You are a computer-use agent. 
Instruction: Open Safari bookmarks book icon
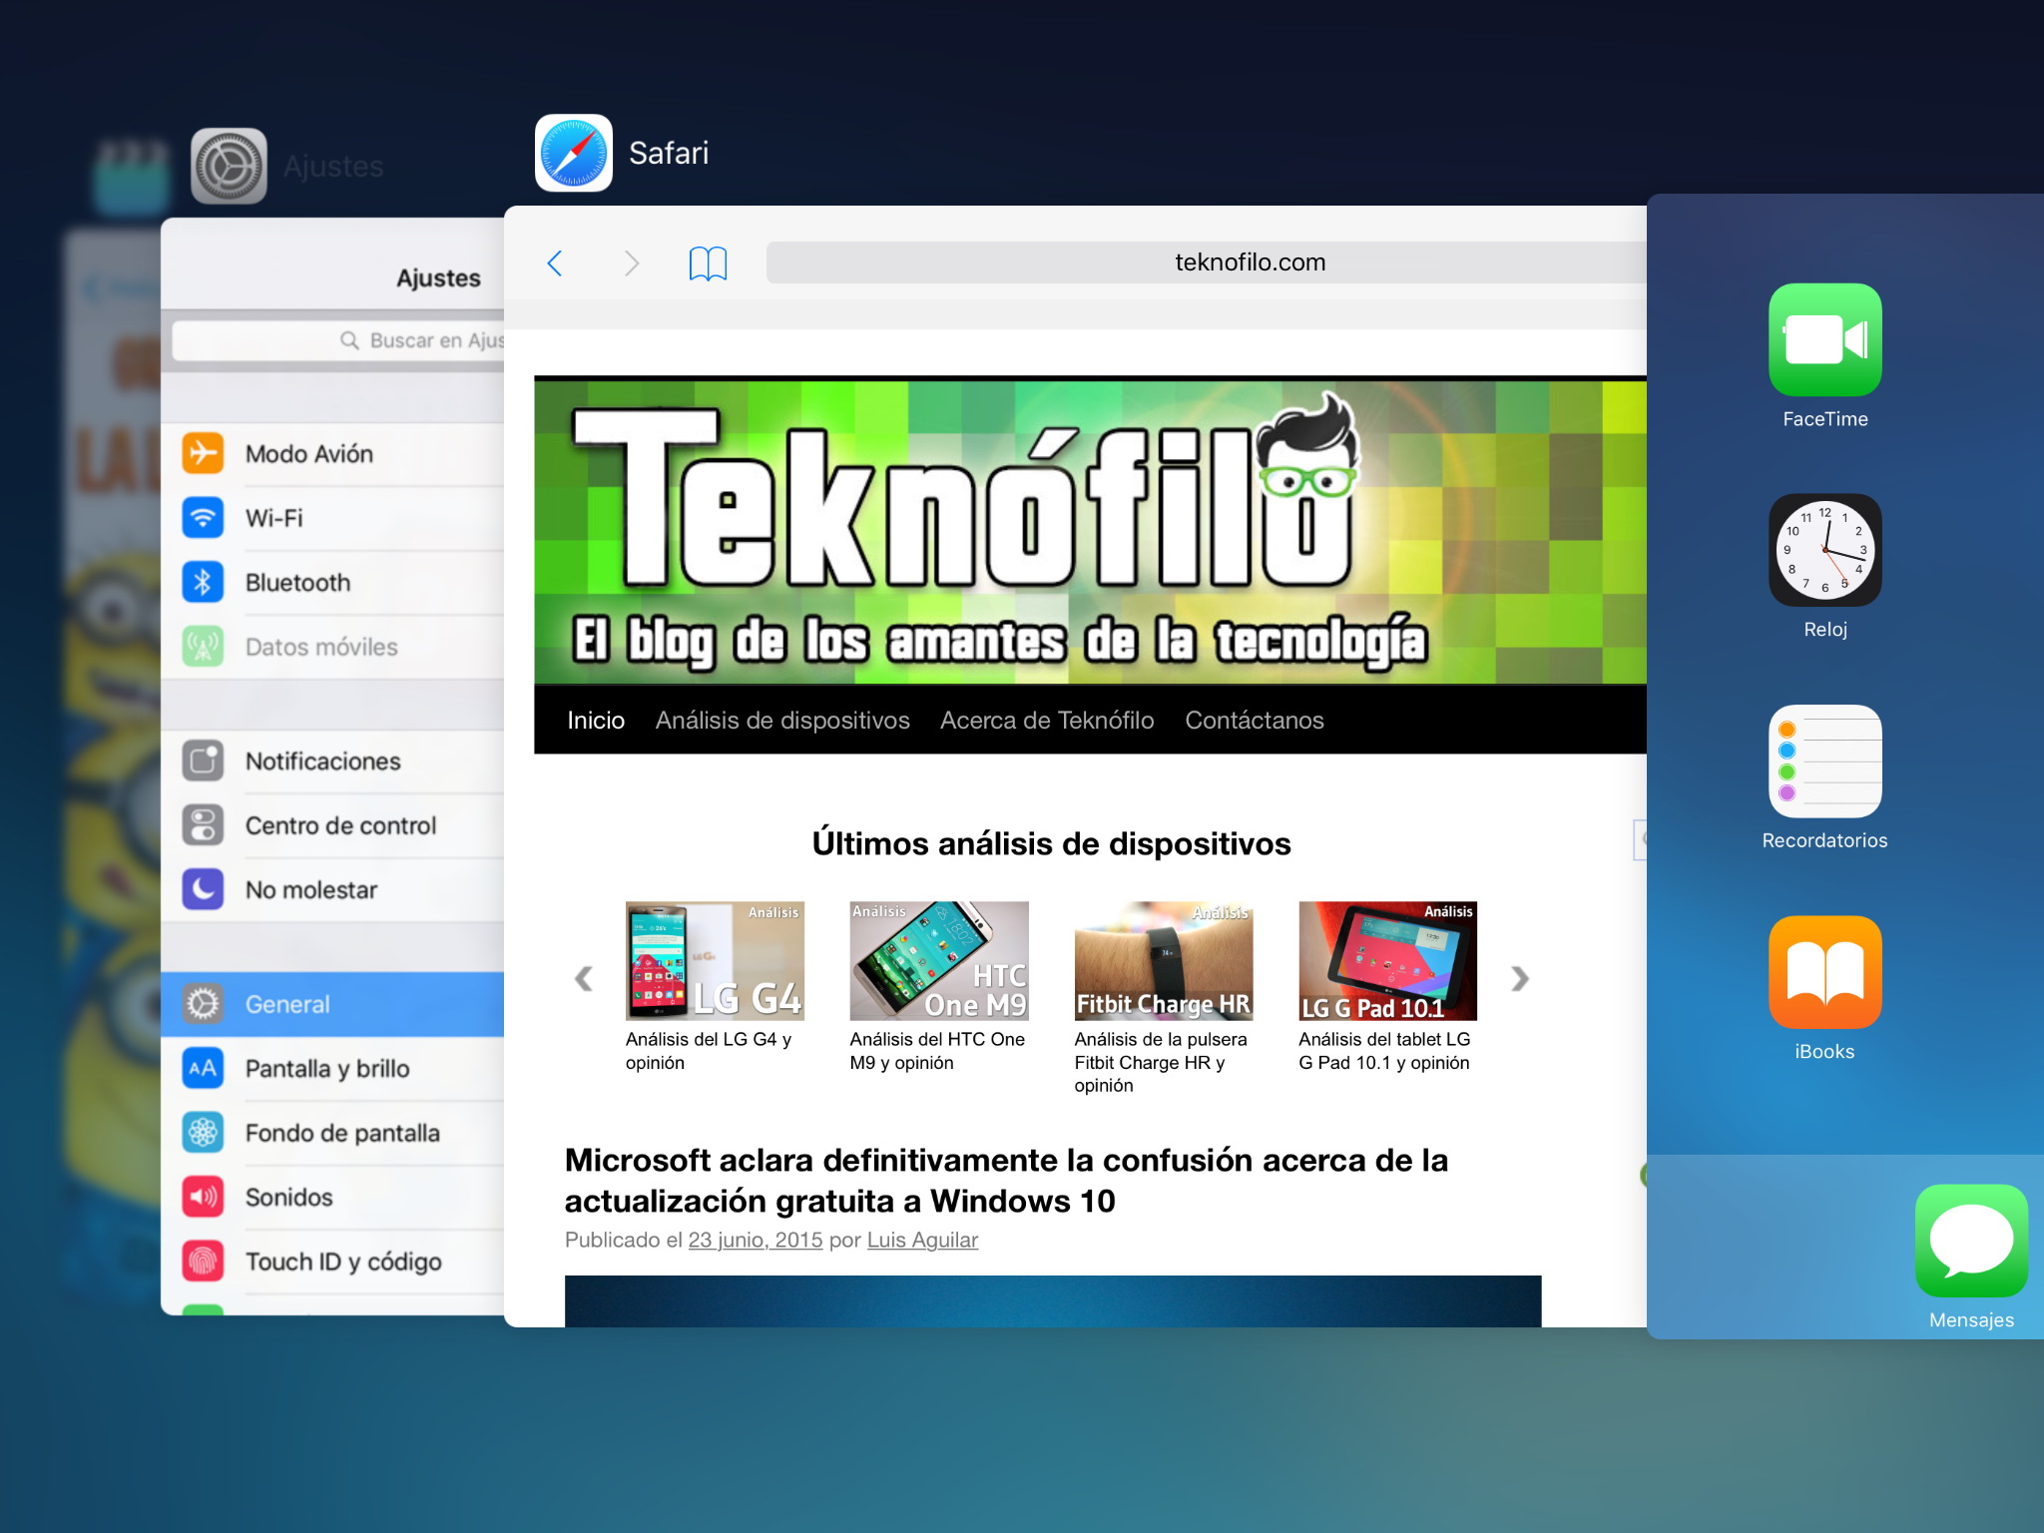[x=708, y=263]
